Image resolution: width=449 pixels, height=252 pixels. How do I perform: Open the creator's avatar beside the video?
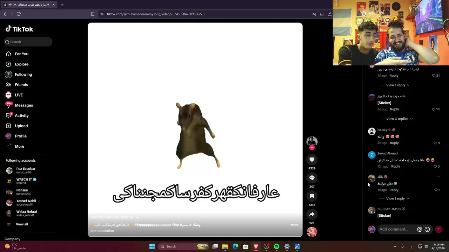(312, 141)
